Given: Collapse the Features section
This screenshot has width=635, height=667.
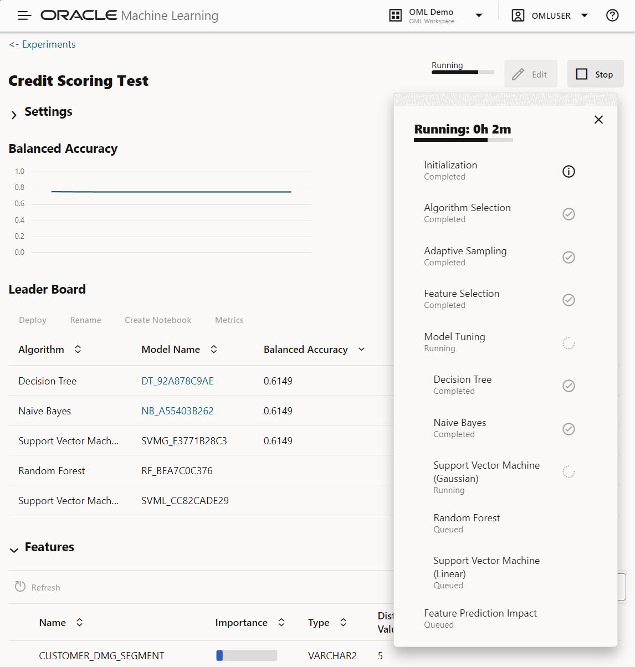Looking at the screenshot, I should click(x=14, y=550).
